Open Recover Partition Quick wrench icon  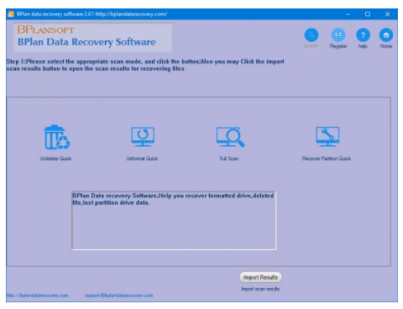[x=327, y=137]
